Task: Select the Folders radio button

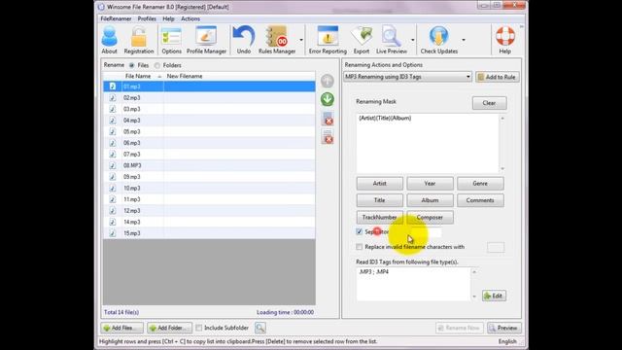Action: point(157,65)
